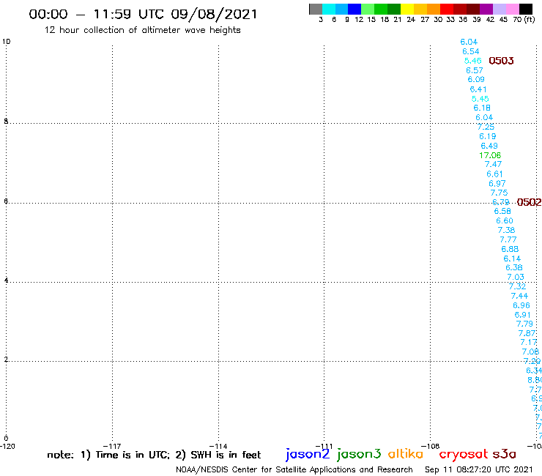Select the 7.75 wave height reading

[499, 193]
